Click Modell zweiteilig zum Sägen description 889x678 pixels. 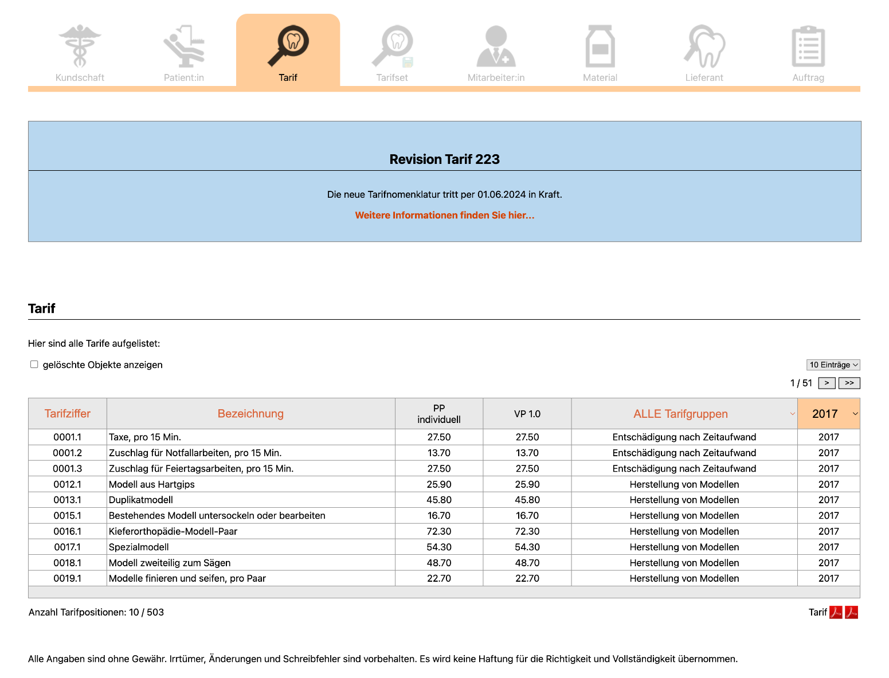click(170, 563)
